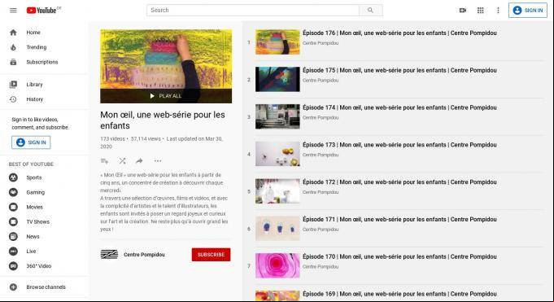Click the Sports label in Best of YouTube
554x302 pixels.
click(x=34, y=177)
